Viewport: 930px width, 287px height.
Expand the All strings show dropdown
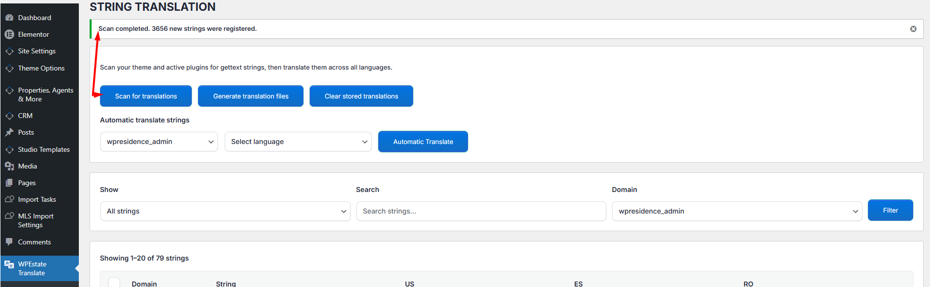(x=225, y=211)
